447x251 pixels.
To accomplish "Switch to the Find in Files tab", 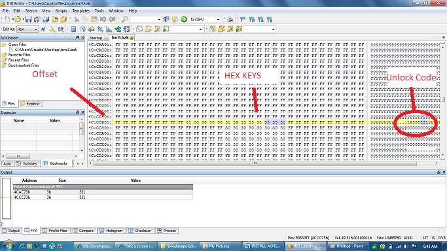I will point(55,231).
